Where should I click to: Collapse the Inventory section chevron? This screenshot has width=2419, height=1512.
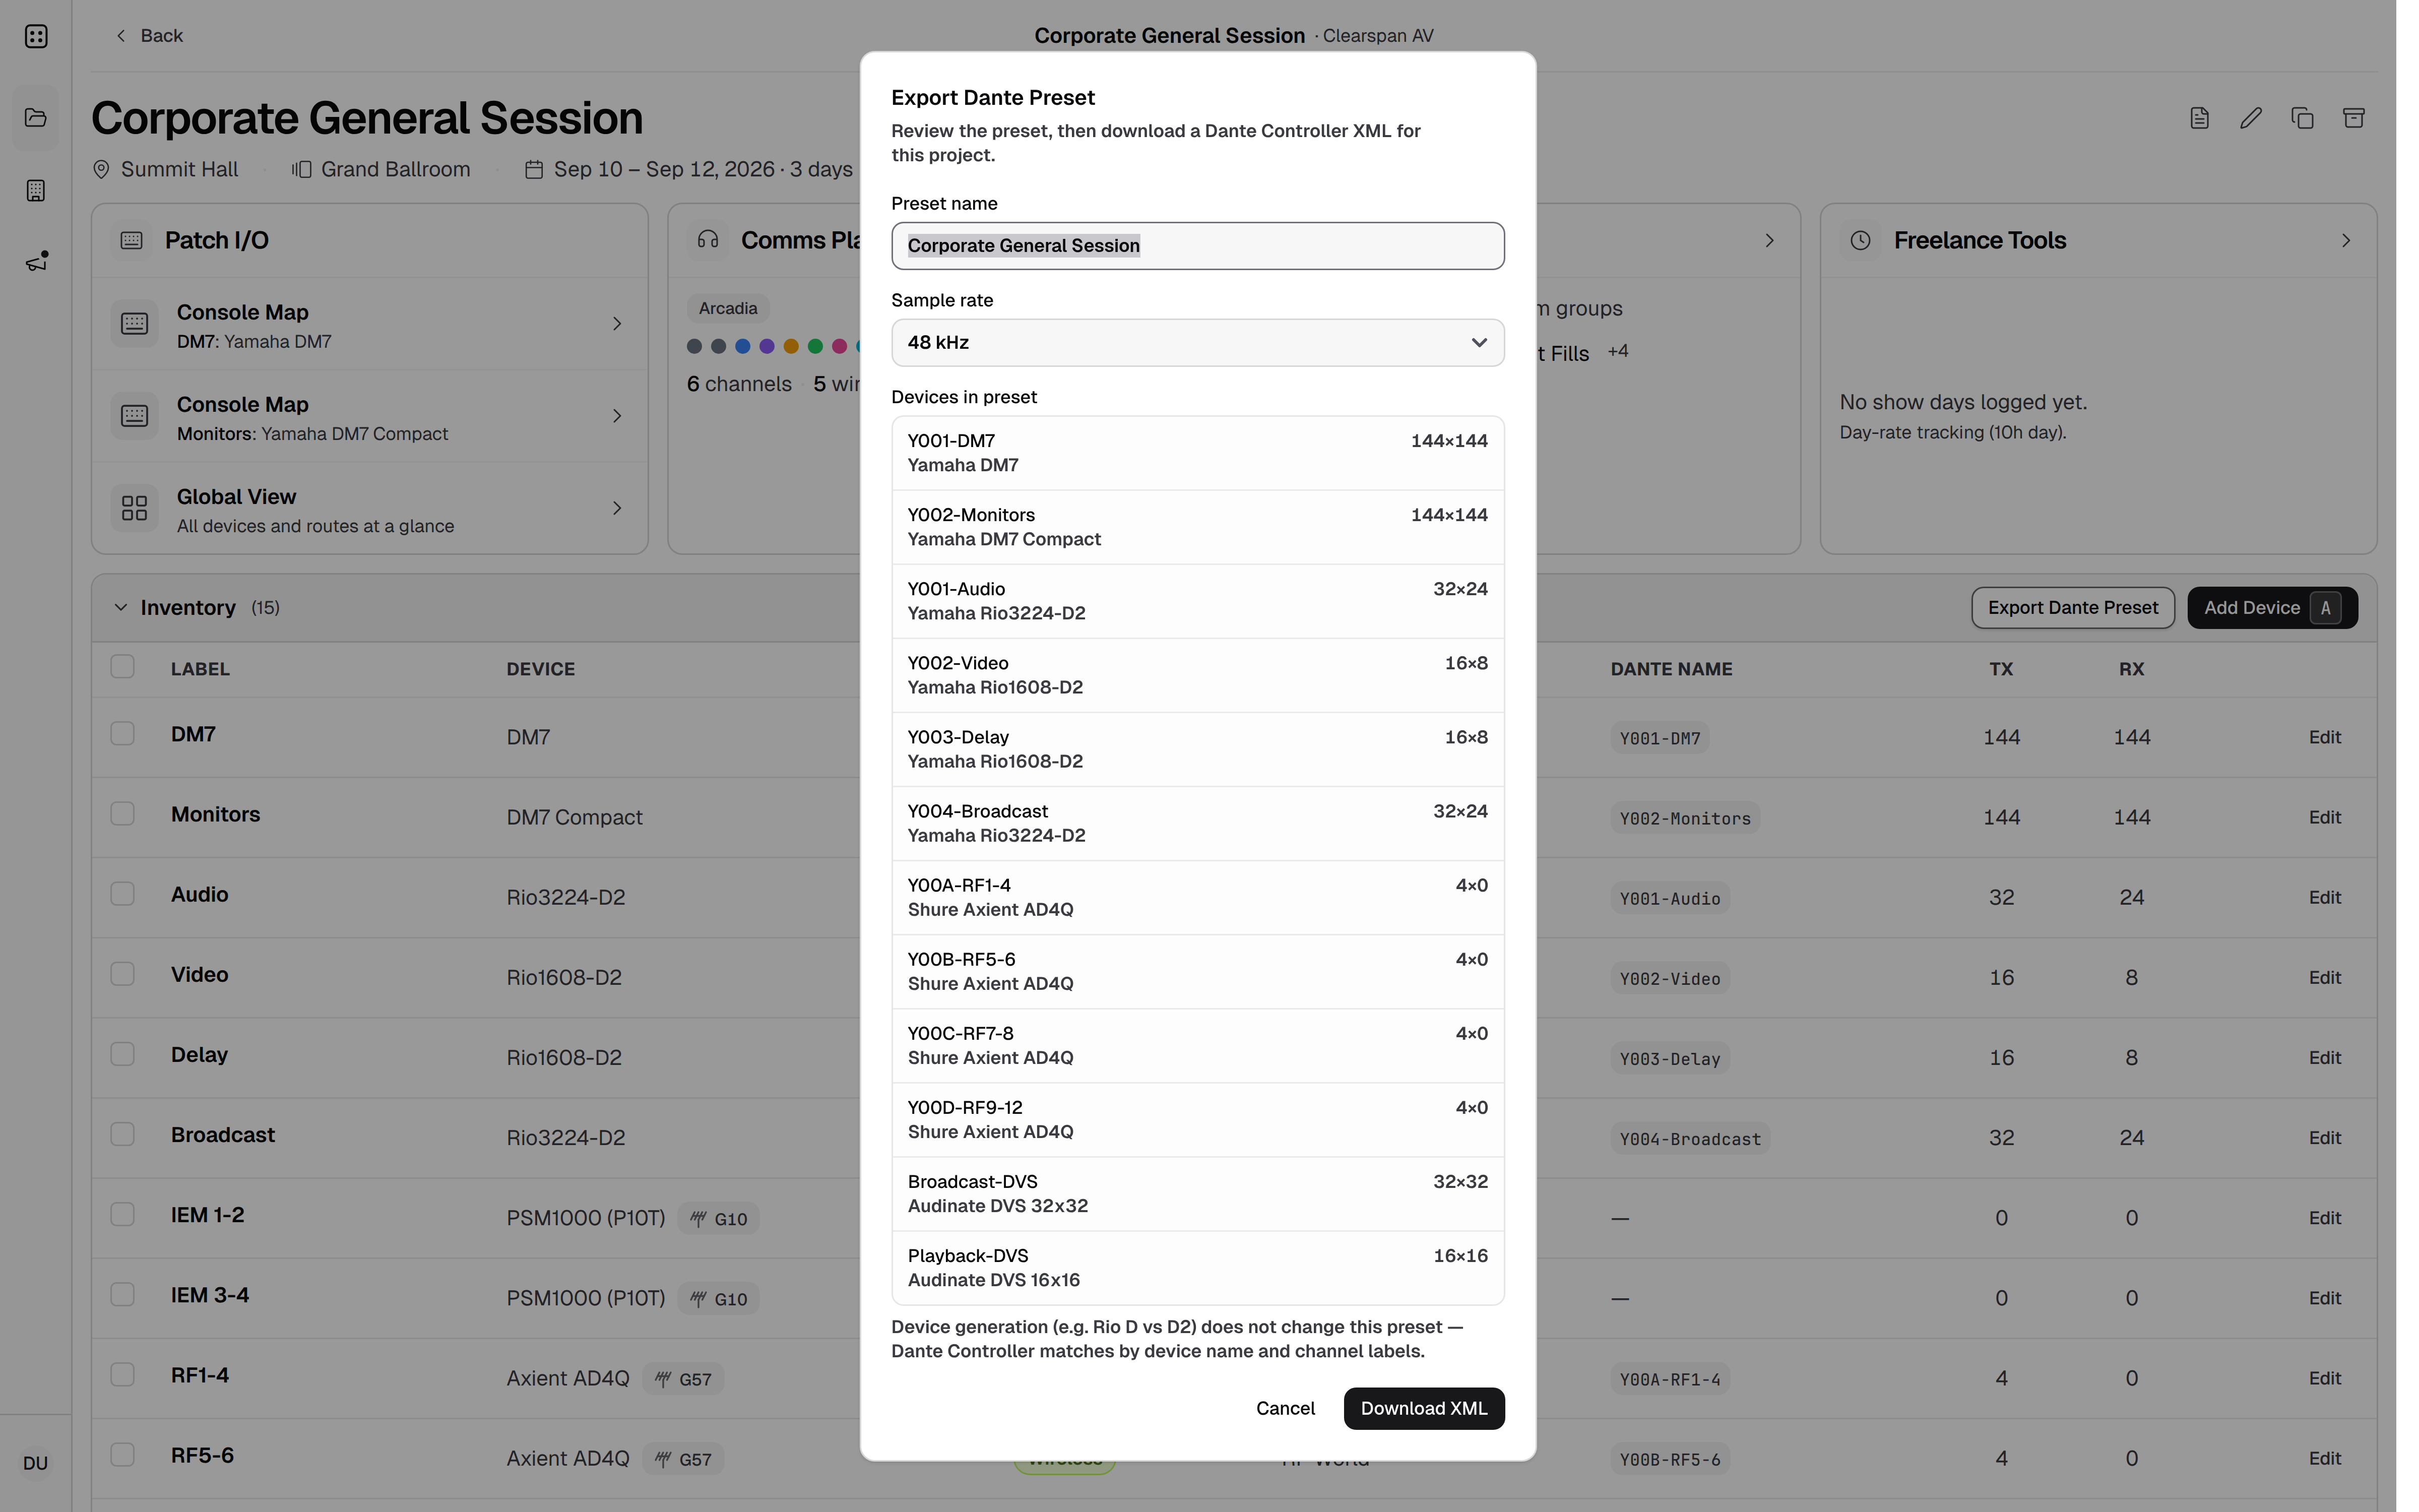pyautogui.click(x=121, y=607)
